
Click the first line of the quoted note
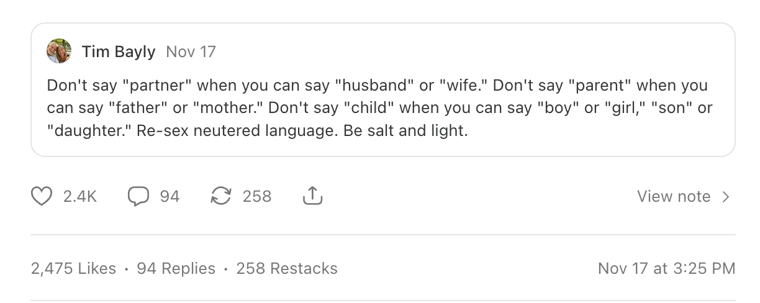[377, 84]
